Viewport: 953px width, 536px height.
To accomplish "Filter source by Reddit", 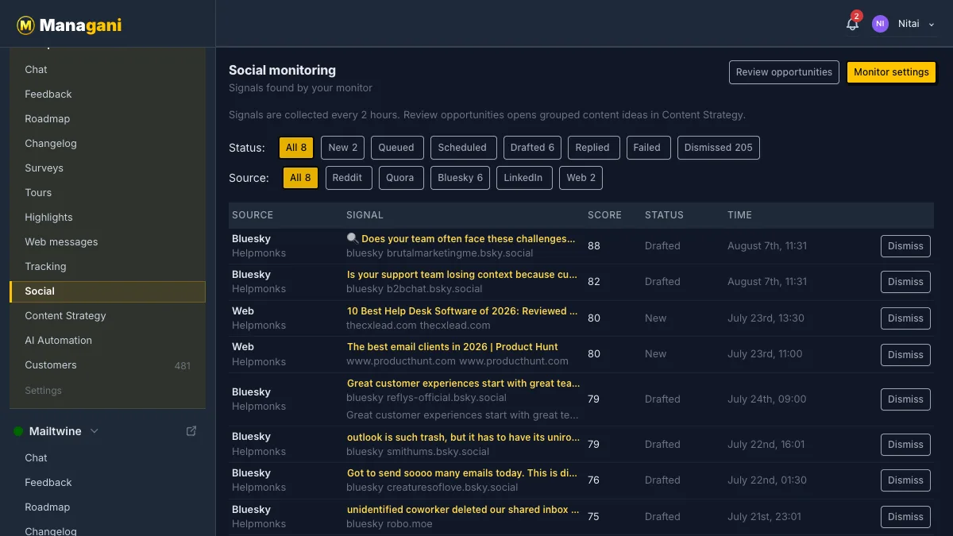I will coord(347,178).
